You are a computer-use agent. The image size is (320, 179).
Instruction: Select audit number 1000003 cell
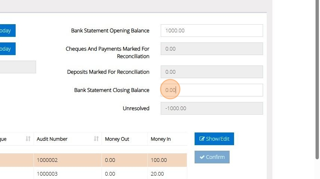[68, 173]
